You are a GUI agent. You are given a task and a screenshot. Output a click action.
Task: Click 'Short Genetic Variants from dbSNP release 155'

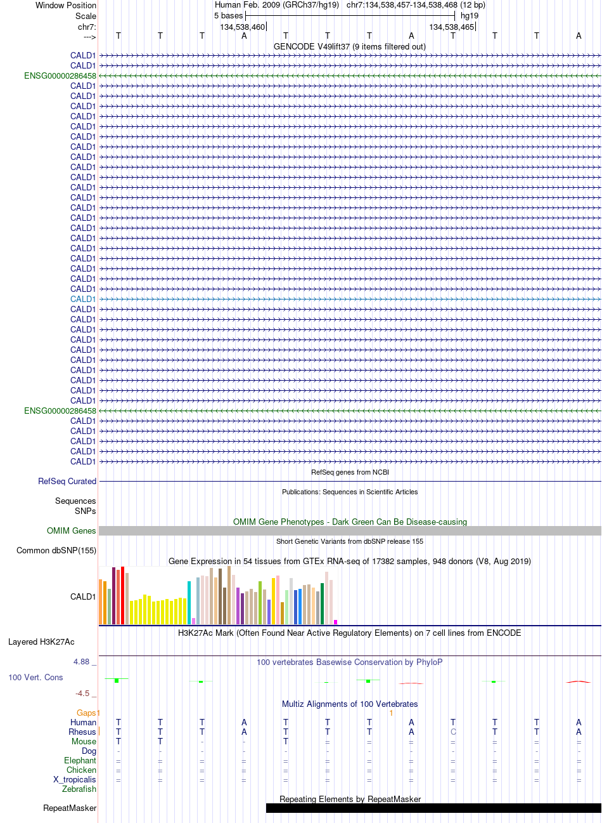click(350, 541)
